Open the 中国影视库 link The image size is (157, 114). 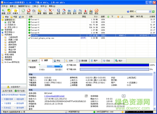pyautogui.click(x=8, y=99)
